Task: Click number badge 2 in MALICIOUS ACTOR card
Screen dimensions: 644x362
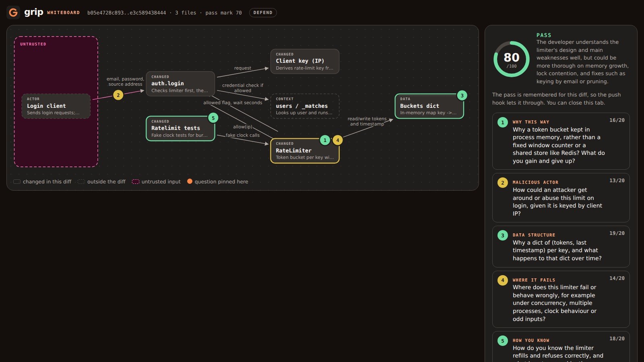Action: pyautogui.click(x=502, y=183)
